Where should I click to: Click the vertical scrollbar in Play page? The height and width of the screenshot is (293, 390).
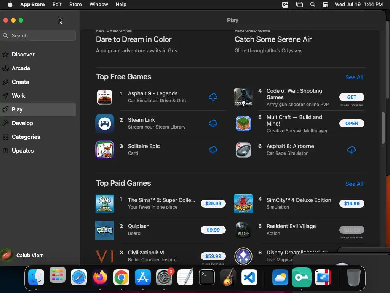[x=383, y=128]
